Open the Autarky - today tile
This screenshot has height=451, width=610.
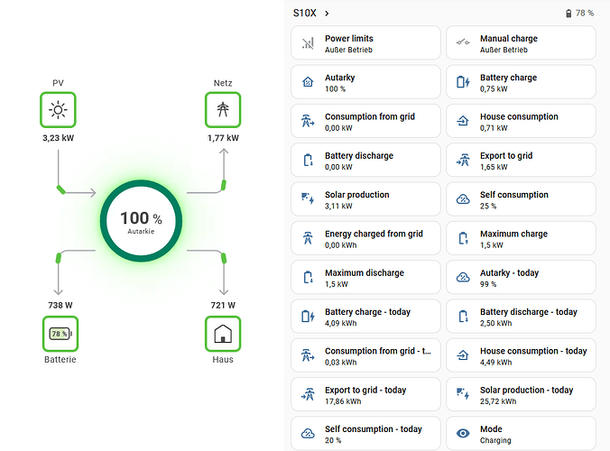point(521,277)
